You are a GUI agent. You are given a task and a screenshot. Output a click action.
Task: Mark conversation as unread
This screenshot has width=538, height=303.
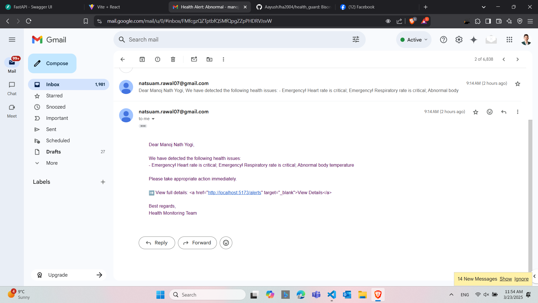coord(194,59)
